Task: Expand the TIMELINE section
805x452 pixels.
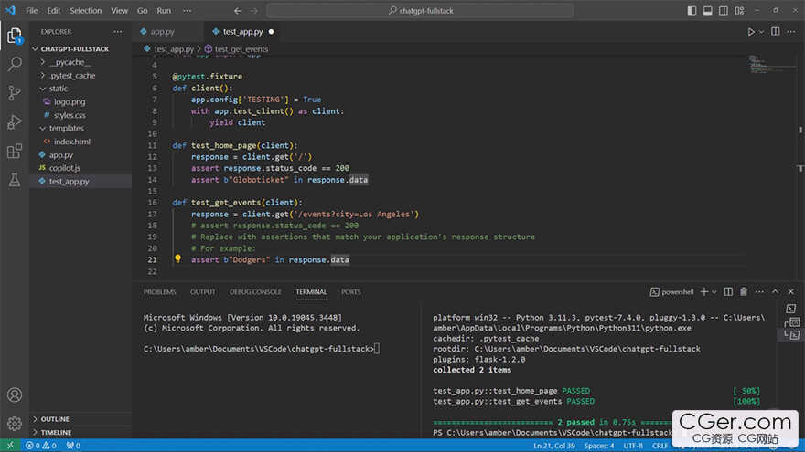Action: pyautogui.click(x=56, y=433)
